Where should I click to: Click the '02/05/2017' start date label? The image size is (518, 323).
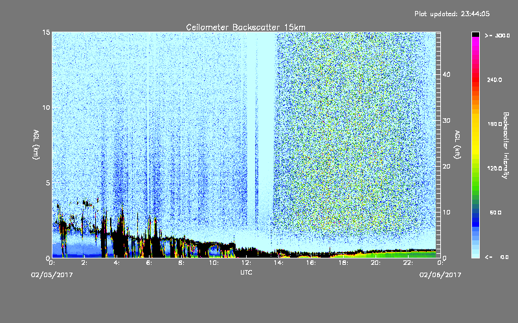pos(52,275)
